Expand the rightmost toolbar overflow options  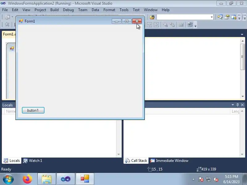(244, 17)
